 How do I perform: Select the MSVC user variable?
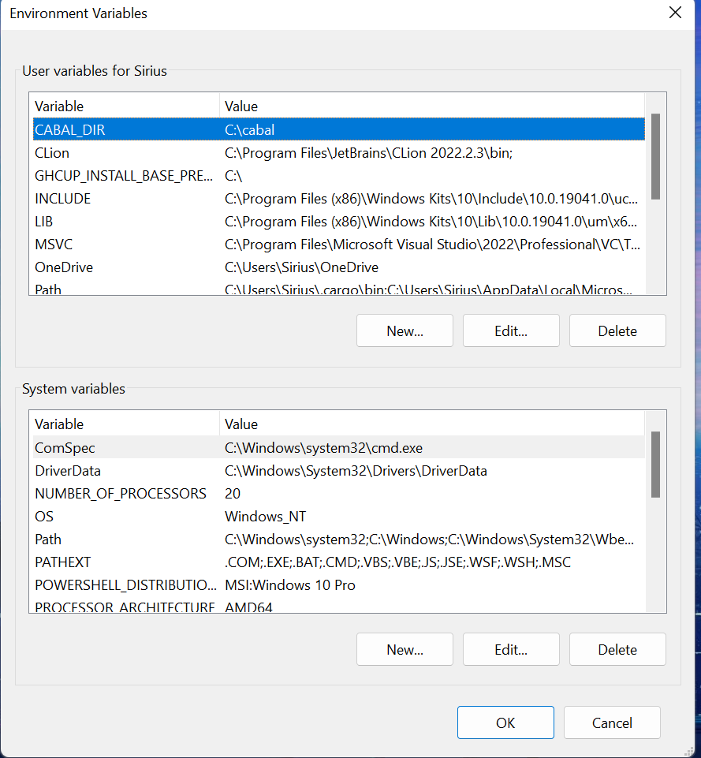(118, 244)
